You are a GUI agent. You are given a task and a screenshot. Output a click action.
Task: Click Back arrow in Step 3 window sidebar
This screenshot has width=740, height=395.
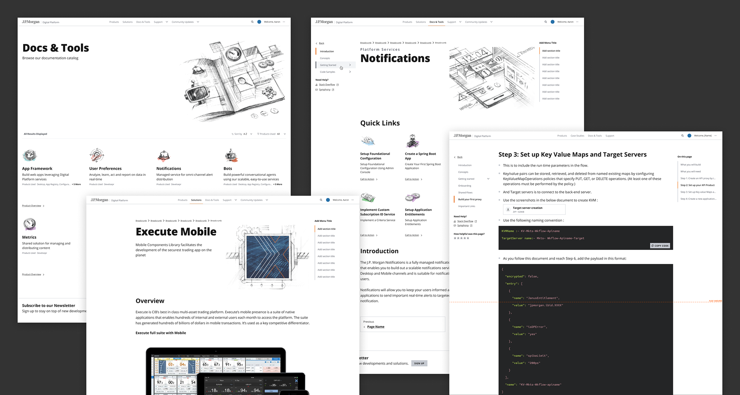[x=455, y=157]
